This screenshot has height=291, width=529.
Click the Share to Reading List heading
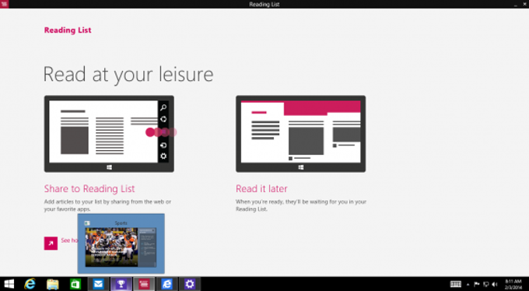click(89, 188)
